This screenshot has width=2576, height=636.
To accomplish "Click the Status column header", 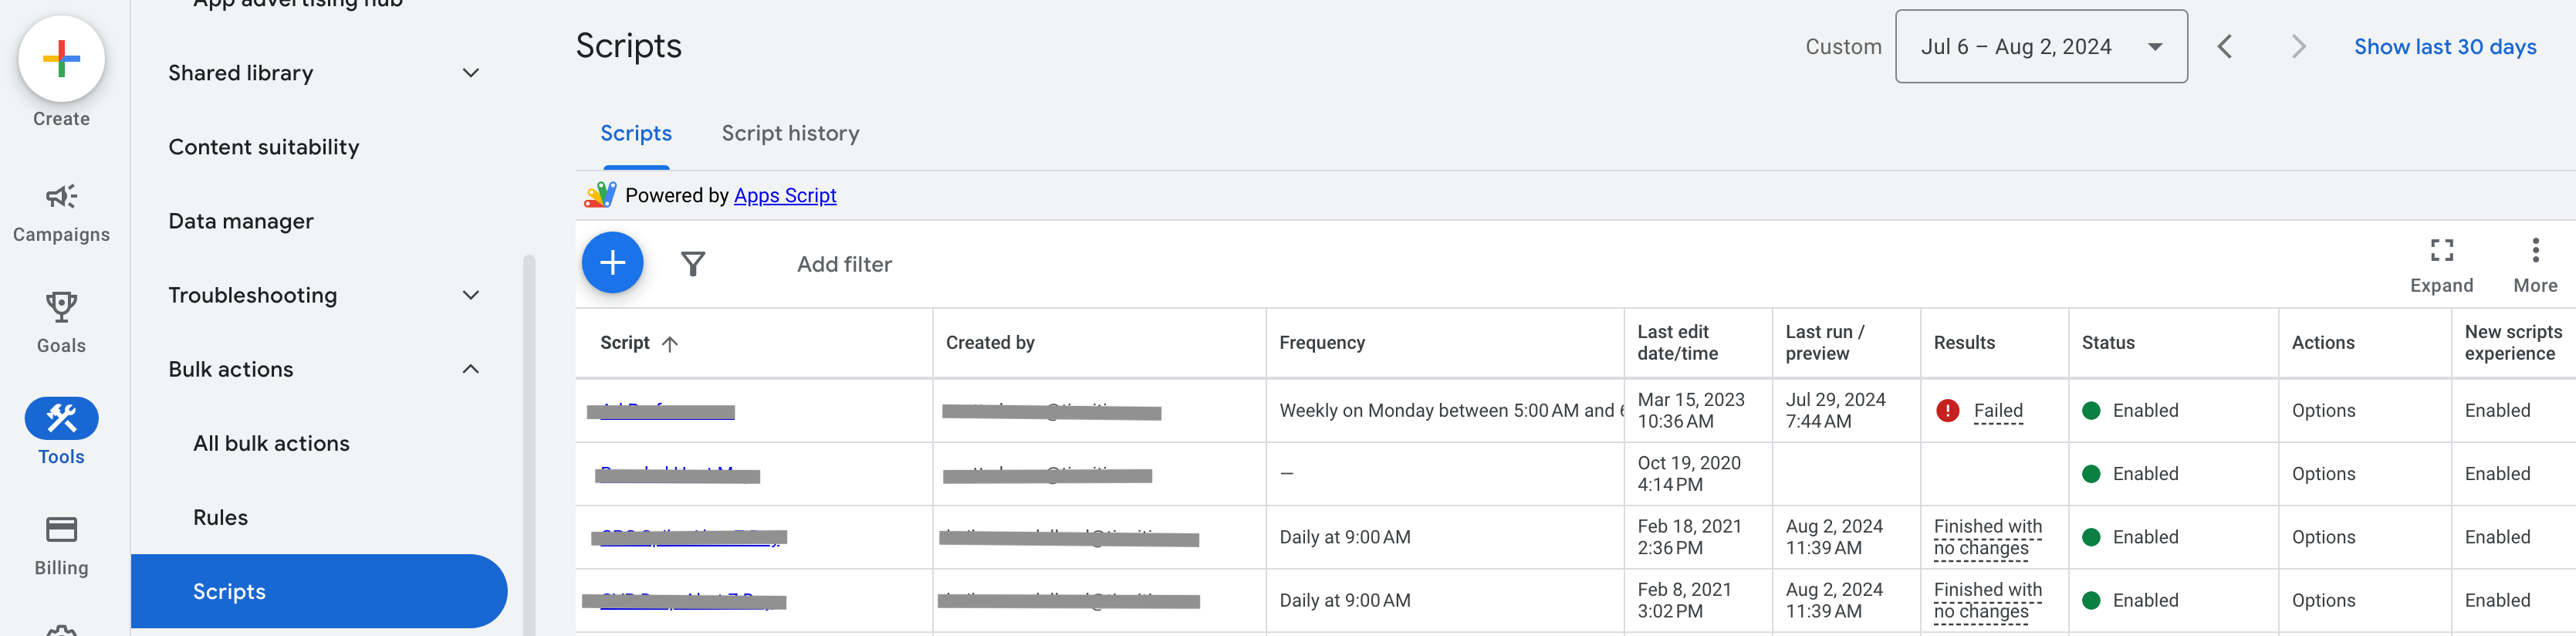I will click(2108, 343).
